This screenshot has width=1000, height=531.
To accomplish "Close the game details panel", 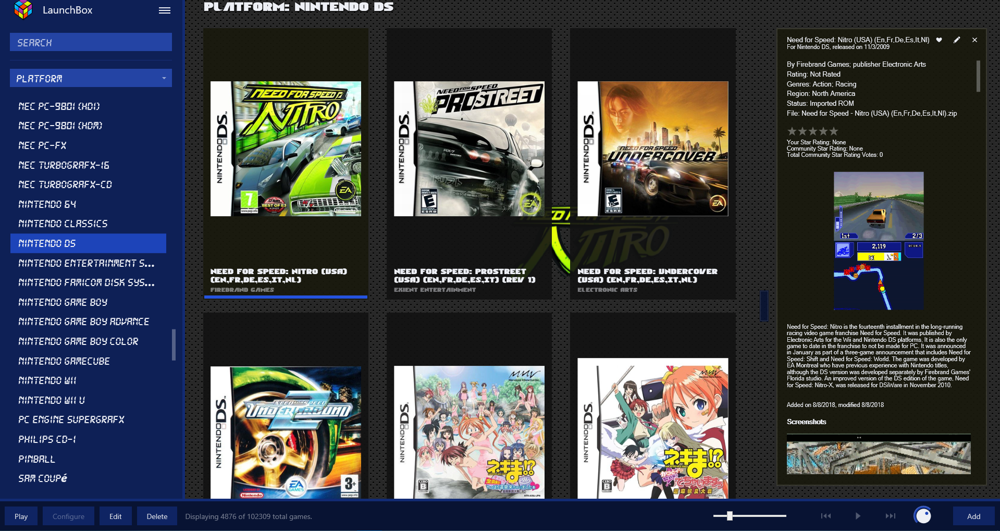I will click(974, 40).
